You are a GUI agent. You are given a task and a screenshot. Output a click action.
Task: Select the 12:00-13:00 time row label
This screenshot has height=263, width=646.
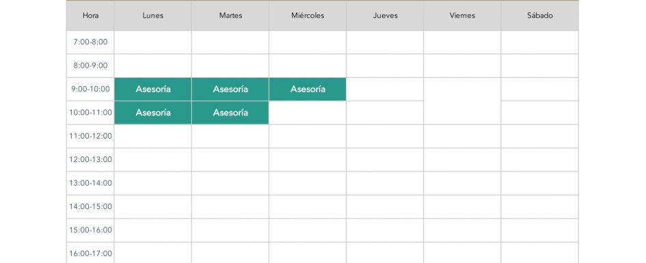[x=91, y=160]
